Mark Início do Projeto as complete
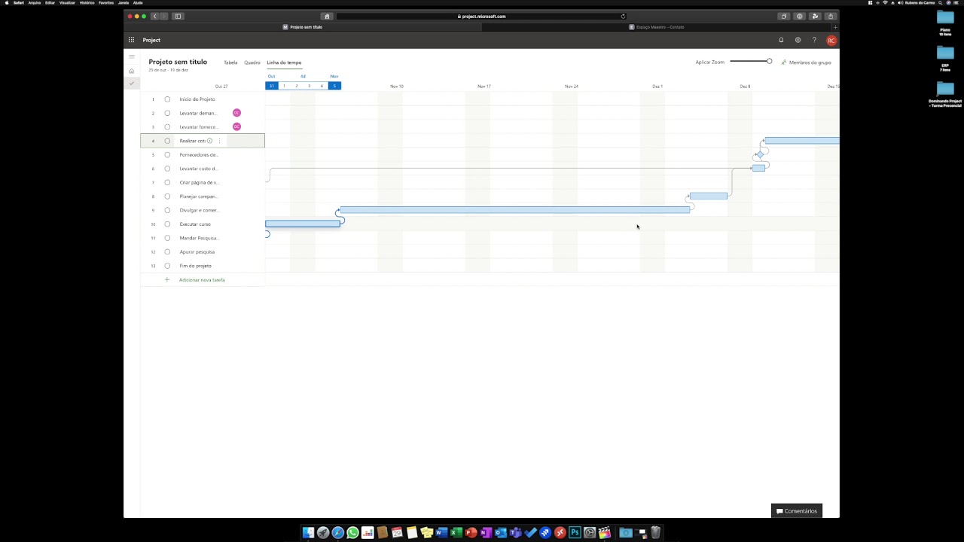 click(x=167, y=99)
